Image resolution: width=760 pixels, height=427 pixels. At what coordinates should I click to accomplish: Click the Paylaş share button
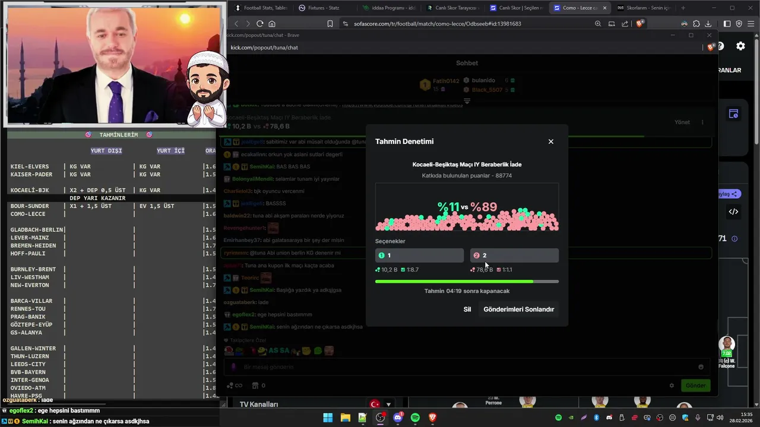[730, 194]
